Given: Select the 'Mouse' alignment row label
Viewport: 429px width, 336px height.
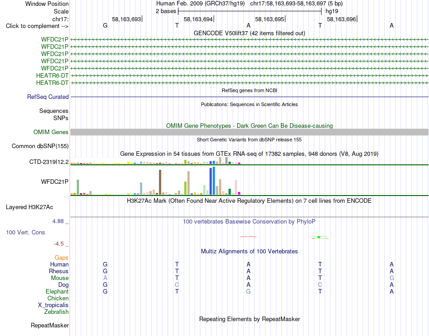Looking at the screenshot, I should 60,278.
